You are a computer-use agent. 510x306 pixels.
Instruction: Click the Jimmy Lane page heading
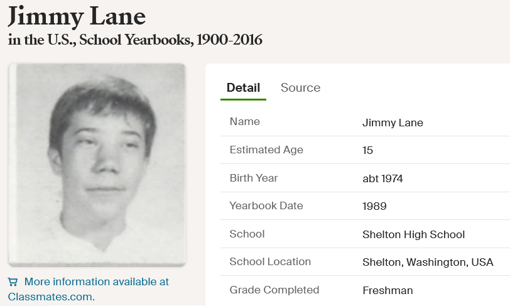[x=76, y=16]
